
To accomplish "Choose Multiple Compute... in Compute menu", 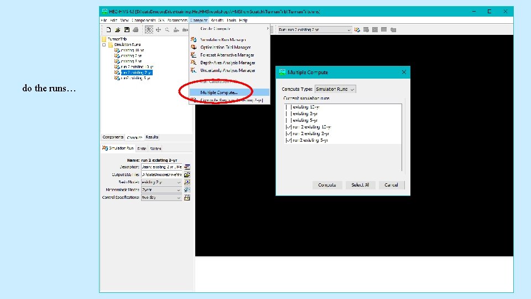I will [x=229, y=92].
